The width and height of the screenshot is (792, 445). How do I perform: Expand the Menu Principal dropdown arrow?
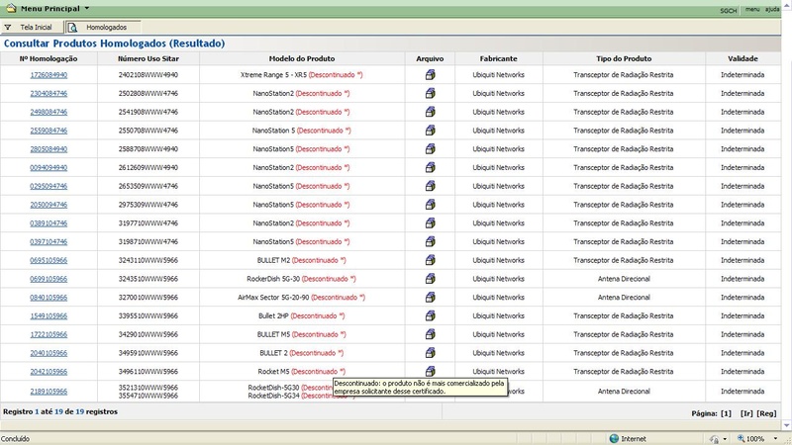coord(87,9)
